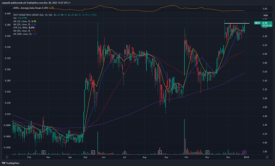Click the 6.00 price axis label
The width and height of the screenshot is (275, 166).
pyautogui.click(x=265, y=54)
